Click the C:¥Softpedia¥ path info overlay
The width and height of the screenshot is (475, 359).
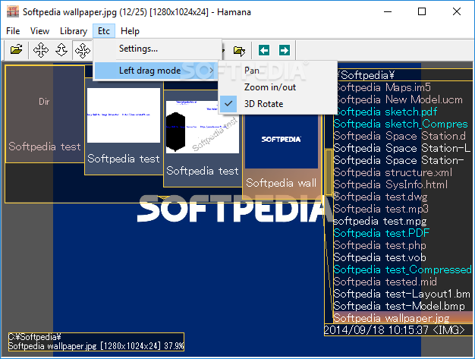96,342
